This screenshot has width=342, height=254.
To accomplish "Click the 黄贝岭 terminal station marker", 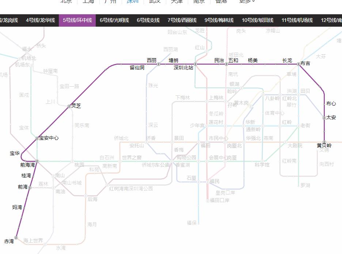I will [324, 142].
